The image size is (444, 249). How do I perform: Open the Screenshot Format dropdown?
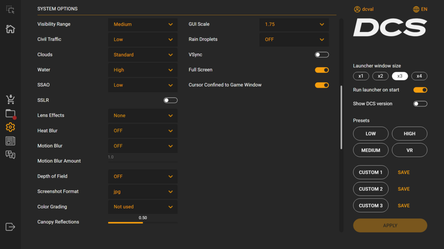[x=143, y=192]
